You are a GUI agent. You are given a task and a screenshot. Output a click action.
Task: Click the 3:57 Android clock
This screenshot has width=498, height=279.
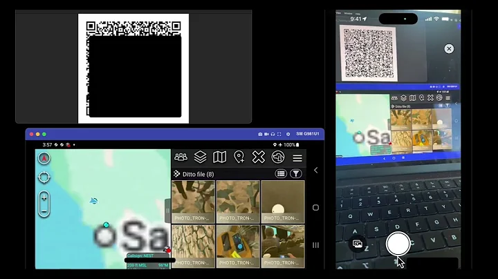point(47,144)
